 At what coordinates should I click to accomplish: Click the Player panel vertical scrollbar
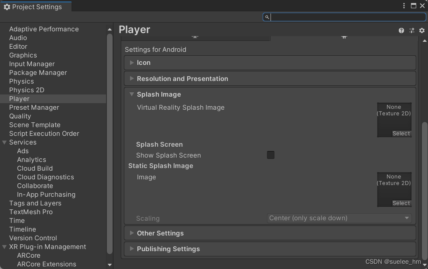(425, 192)
